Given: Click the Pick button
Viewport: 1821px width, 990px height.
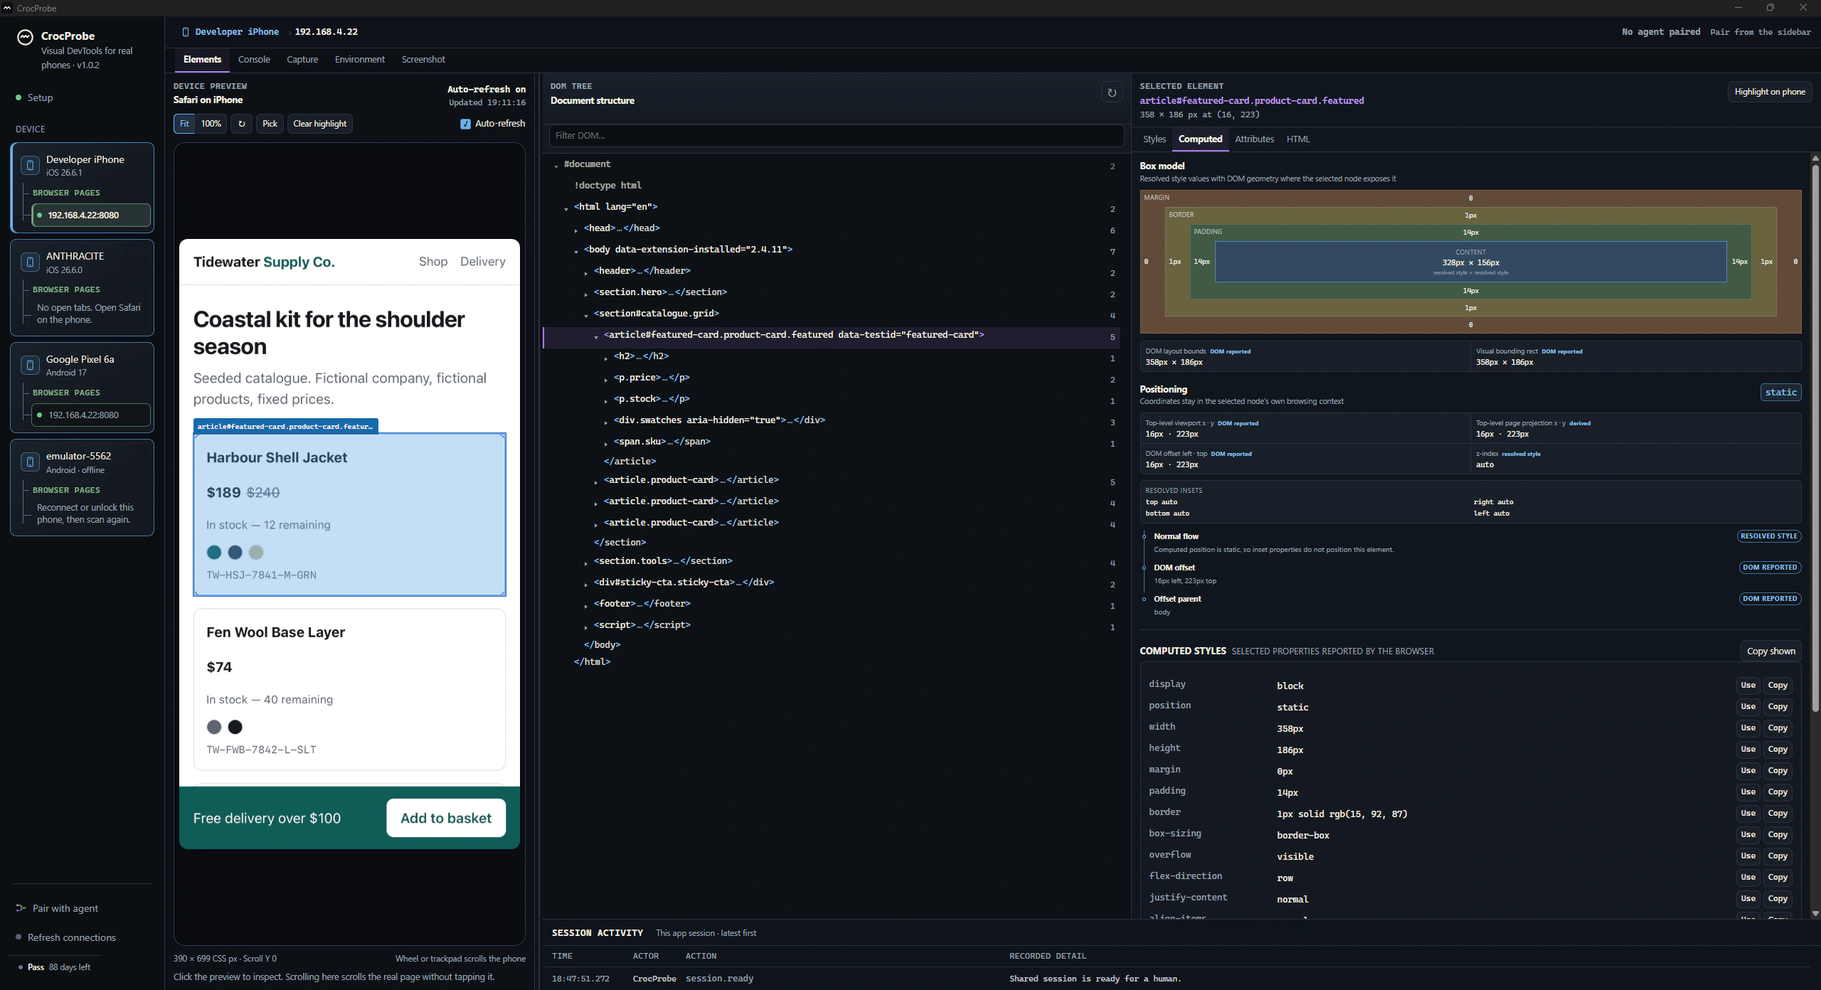Looking at the screenshot, I should (x=270, y=124).
